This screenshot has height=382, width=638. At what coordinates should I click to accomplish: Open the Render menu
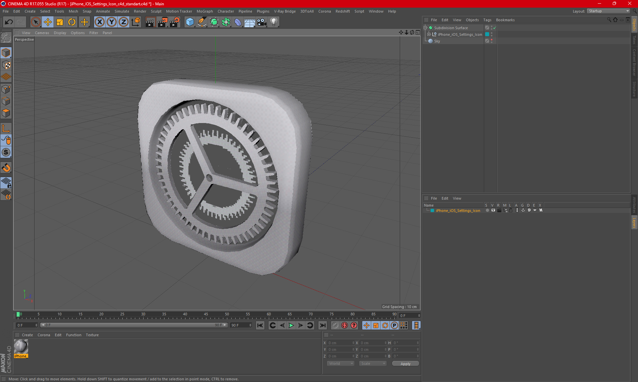click(140, 11)
